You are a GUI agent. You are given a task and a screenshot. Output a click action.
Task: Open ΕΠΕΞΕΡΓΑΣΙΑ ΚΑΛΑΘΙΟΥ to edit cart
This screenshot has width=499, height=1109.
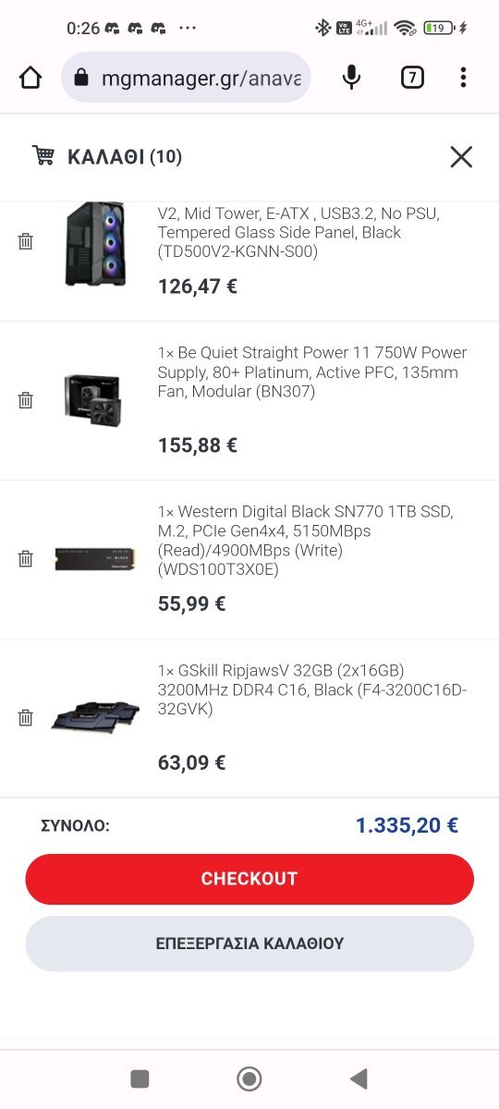249,944
